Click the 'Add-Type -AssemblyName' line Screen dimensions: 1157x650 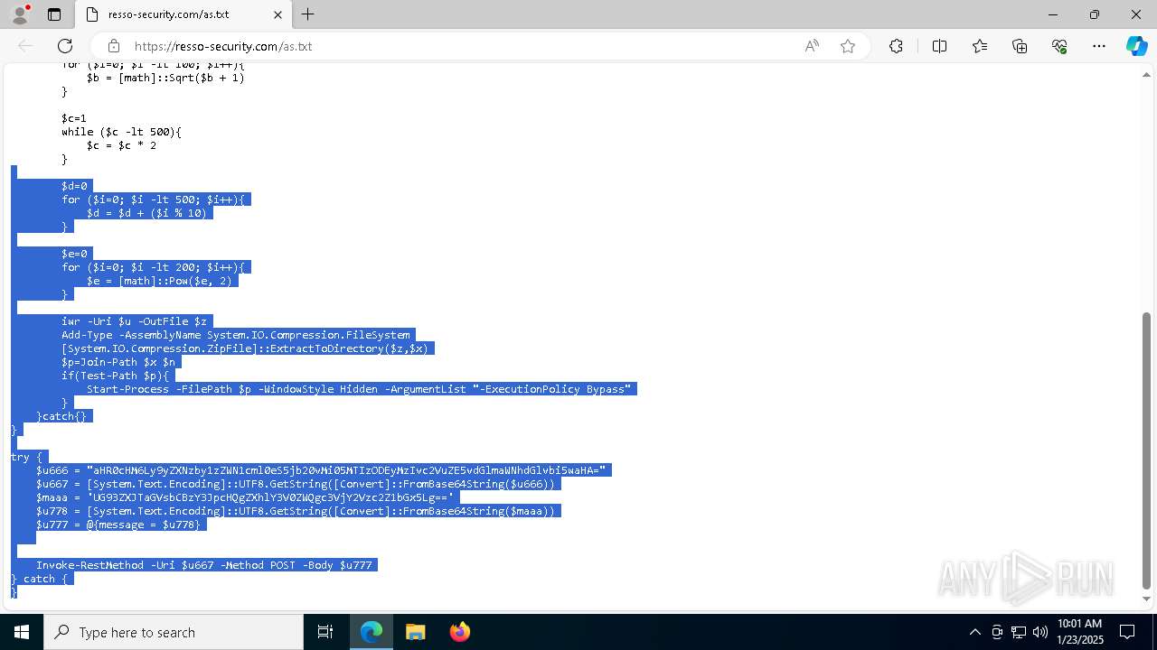tap(236, 335)
